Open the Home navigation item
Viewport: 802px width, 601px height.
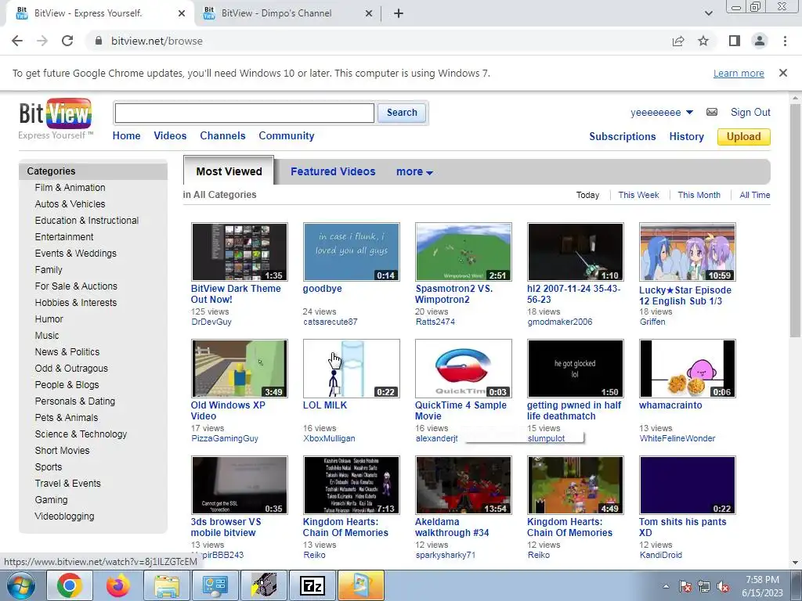point(126,136)
